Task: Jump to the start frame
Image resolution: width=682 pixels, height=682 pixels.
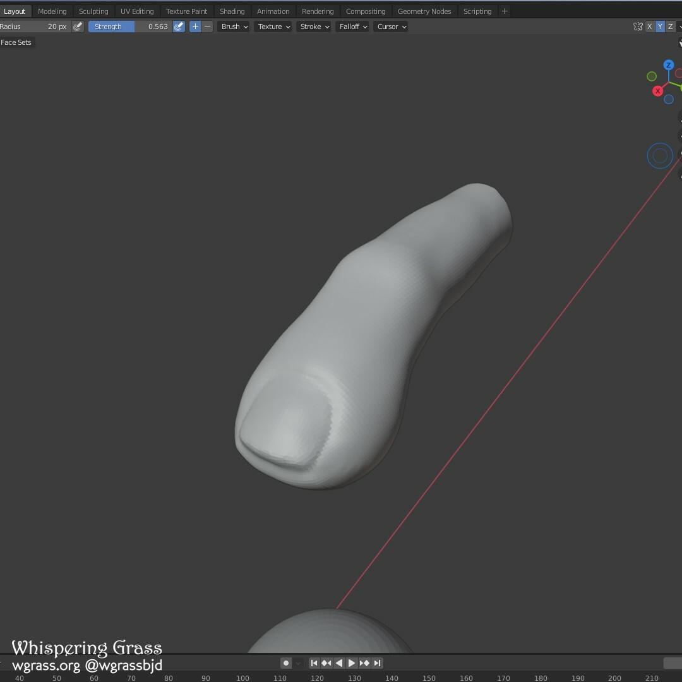Action: 314,663
